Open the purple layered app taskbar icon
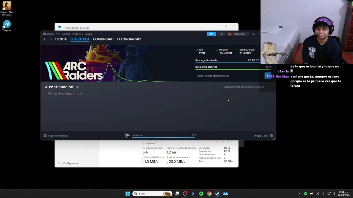Image resolution: width=353 pixels, height=198 pixels. 193,194
